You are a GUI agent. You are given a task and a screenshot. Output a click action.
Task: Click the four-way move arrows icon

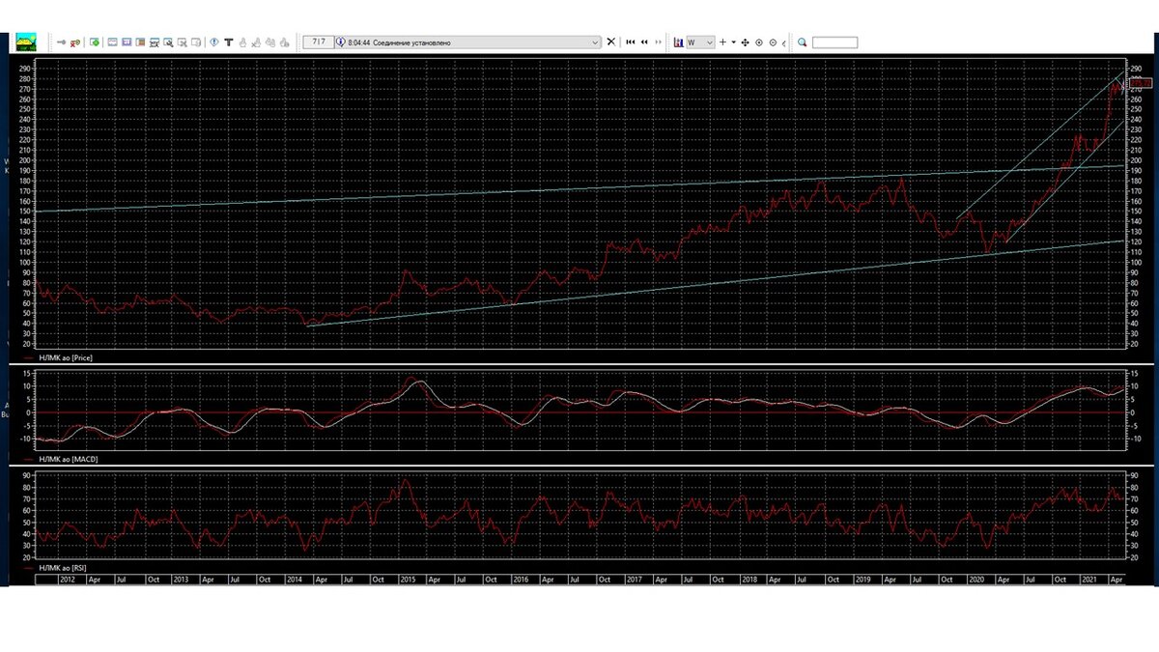coord(745,43)
